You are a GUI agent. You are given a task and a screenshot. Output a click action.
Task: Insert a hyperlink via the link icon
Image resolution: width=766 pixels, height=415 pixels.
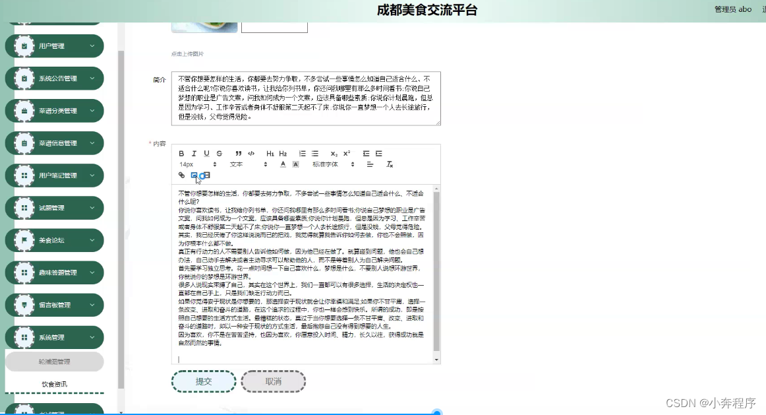tap(181, 175)
